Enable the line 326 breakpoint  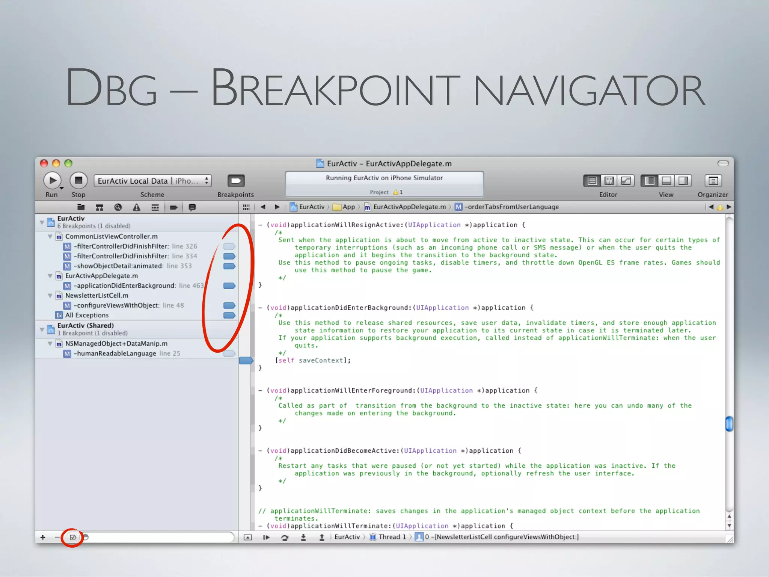[229, 246]
